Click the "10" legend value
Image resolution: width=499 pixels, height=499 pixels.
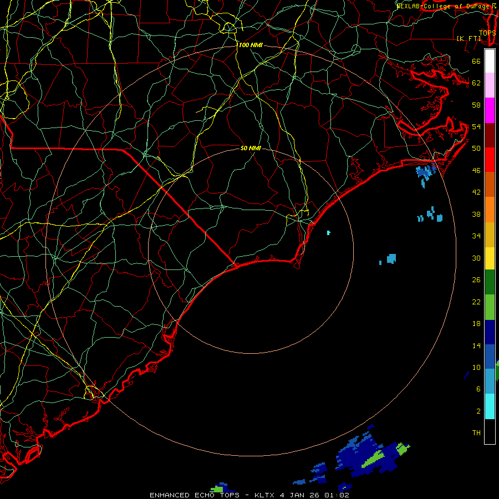pyautogui.click(x=476, y=368)
